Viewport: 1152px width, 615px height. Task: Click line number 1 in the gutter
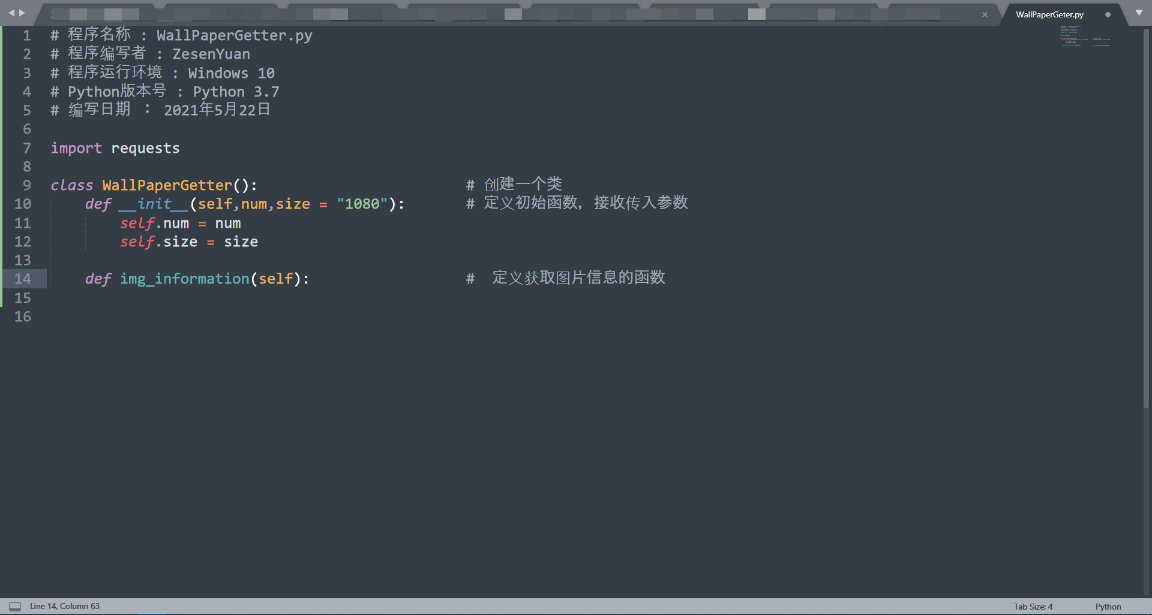point(27,35)
